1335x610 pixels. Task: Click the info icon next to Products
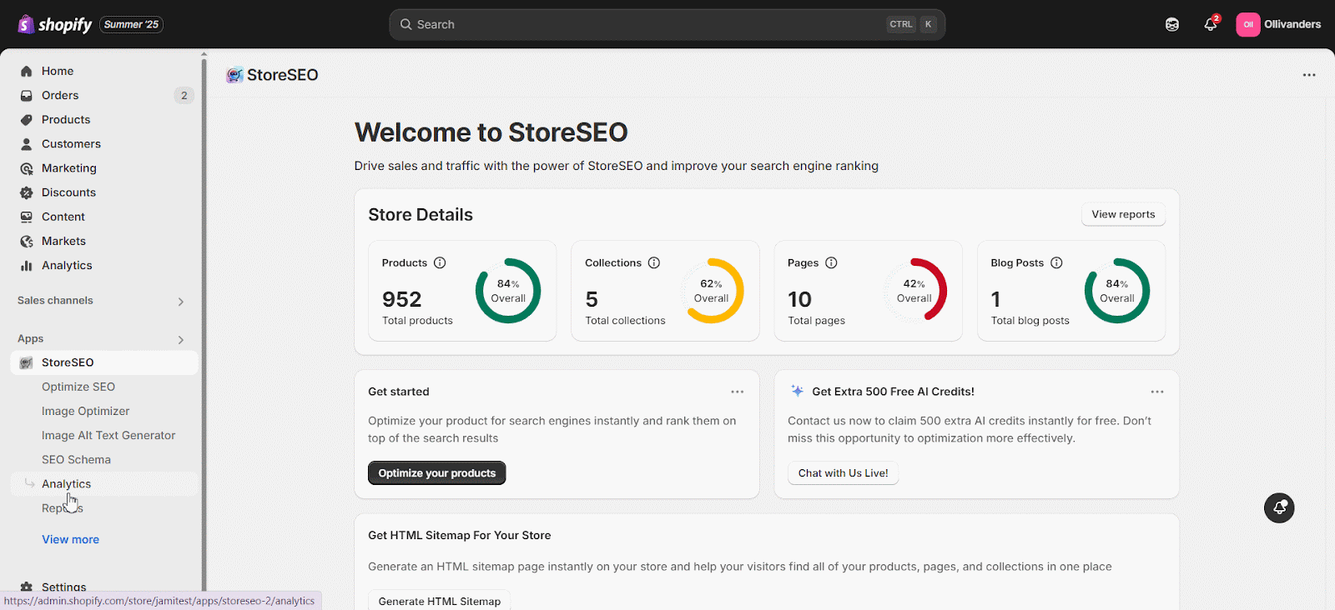(x=440, y=262)
